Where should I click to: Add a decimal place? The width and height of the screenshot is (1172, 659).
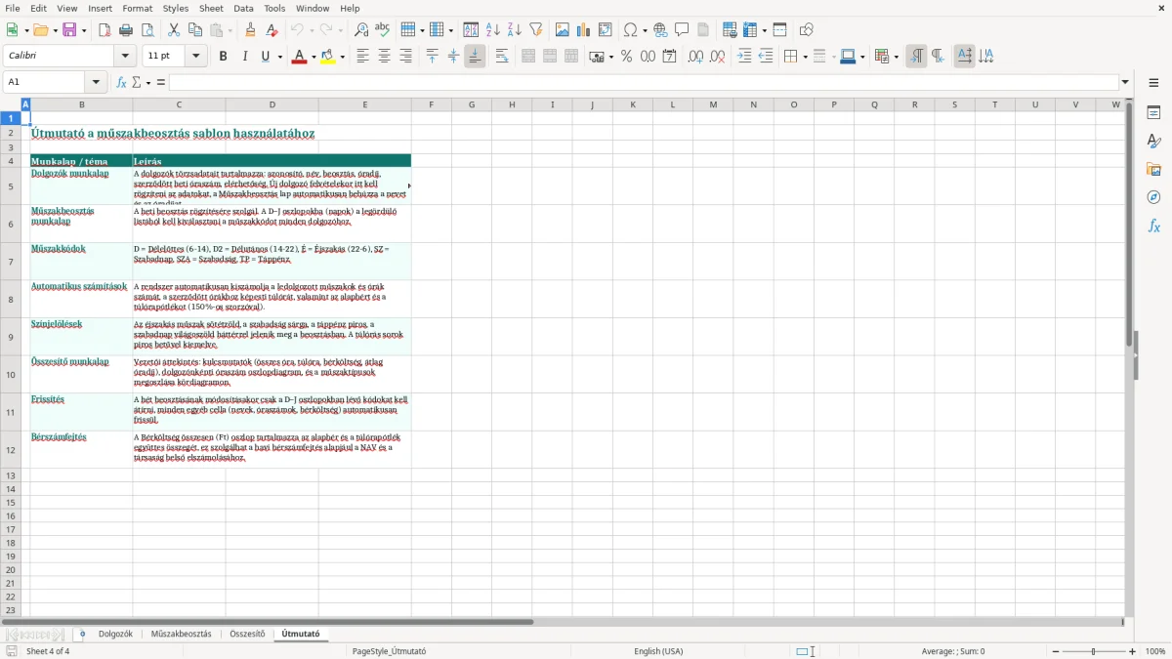pyautogui.click(x=695, y=57)
